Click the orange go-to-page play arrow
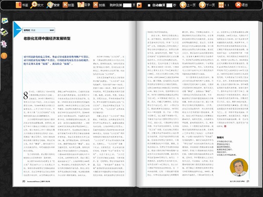This screenshot has width=263, height=197. 139,5
